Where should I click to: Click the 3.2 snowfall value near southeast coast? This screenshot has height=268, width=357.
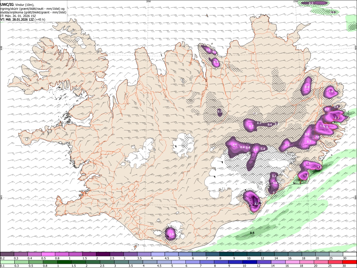pyautogui.click(x=257, y=204)
